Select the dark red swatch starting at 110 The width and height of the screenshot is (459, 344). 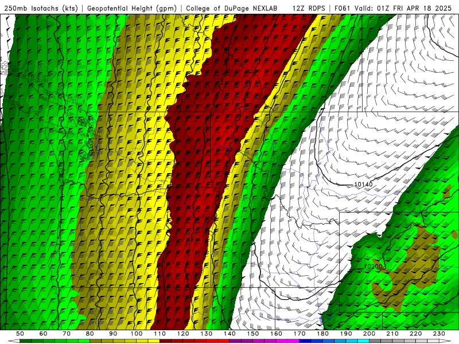(166, 341)
